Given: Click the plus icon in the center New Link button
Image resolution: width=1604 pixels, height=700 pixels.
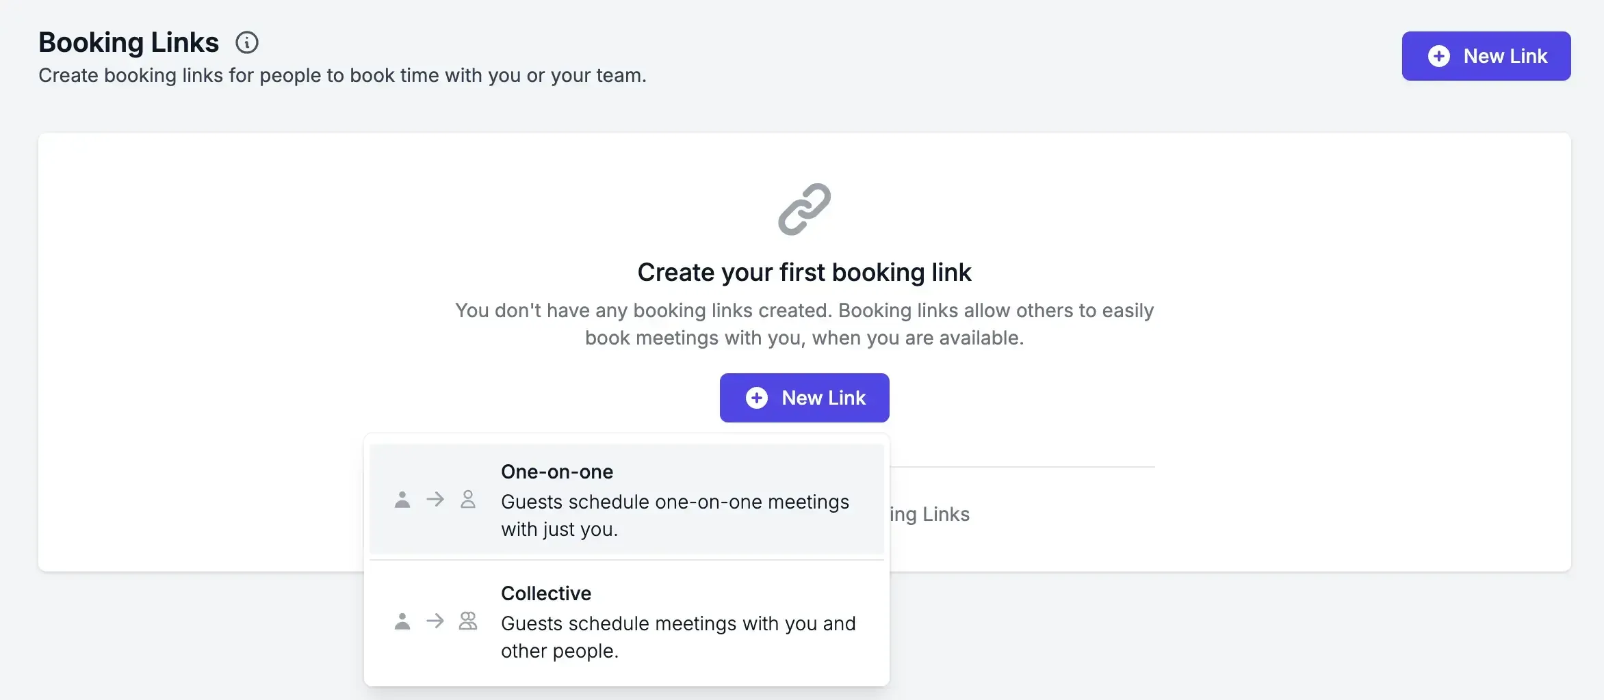Looking at the screenshot, I should coord(757,397).
